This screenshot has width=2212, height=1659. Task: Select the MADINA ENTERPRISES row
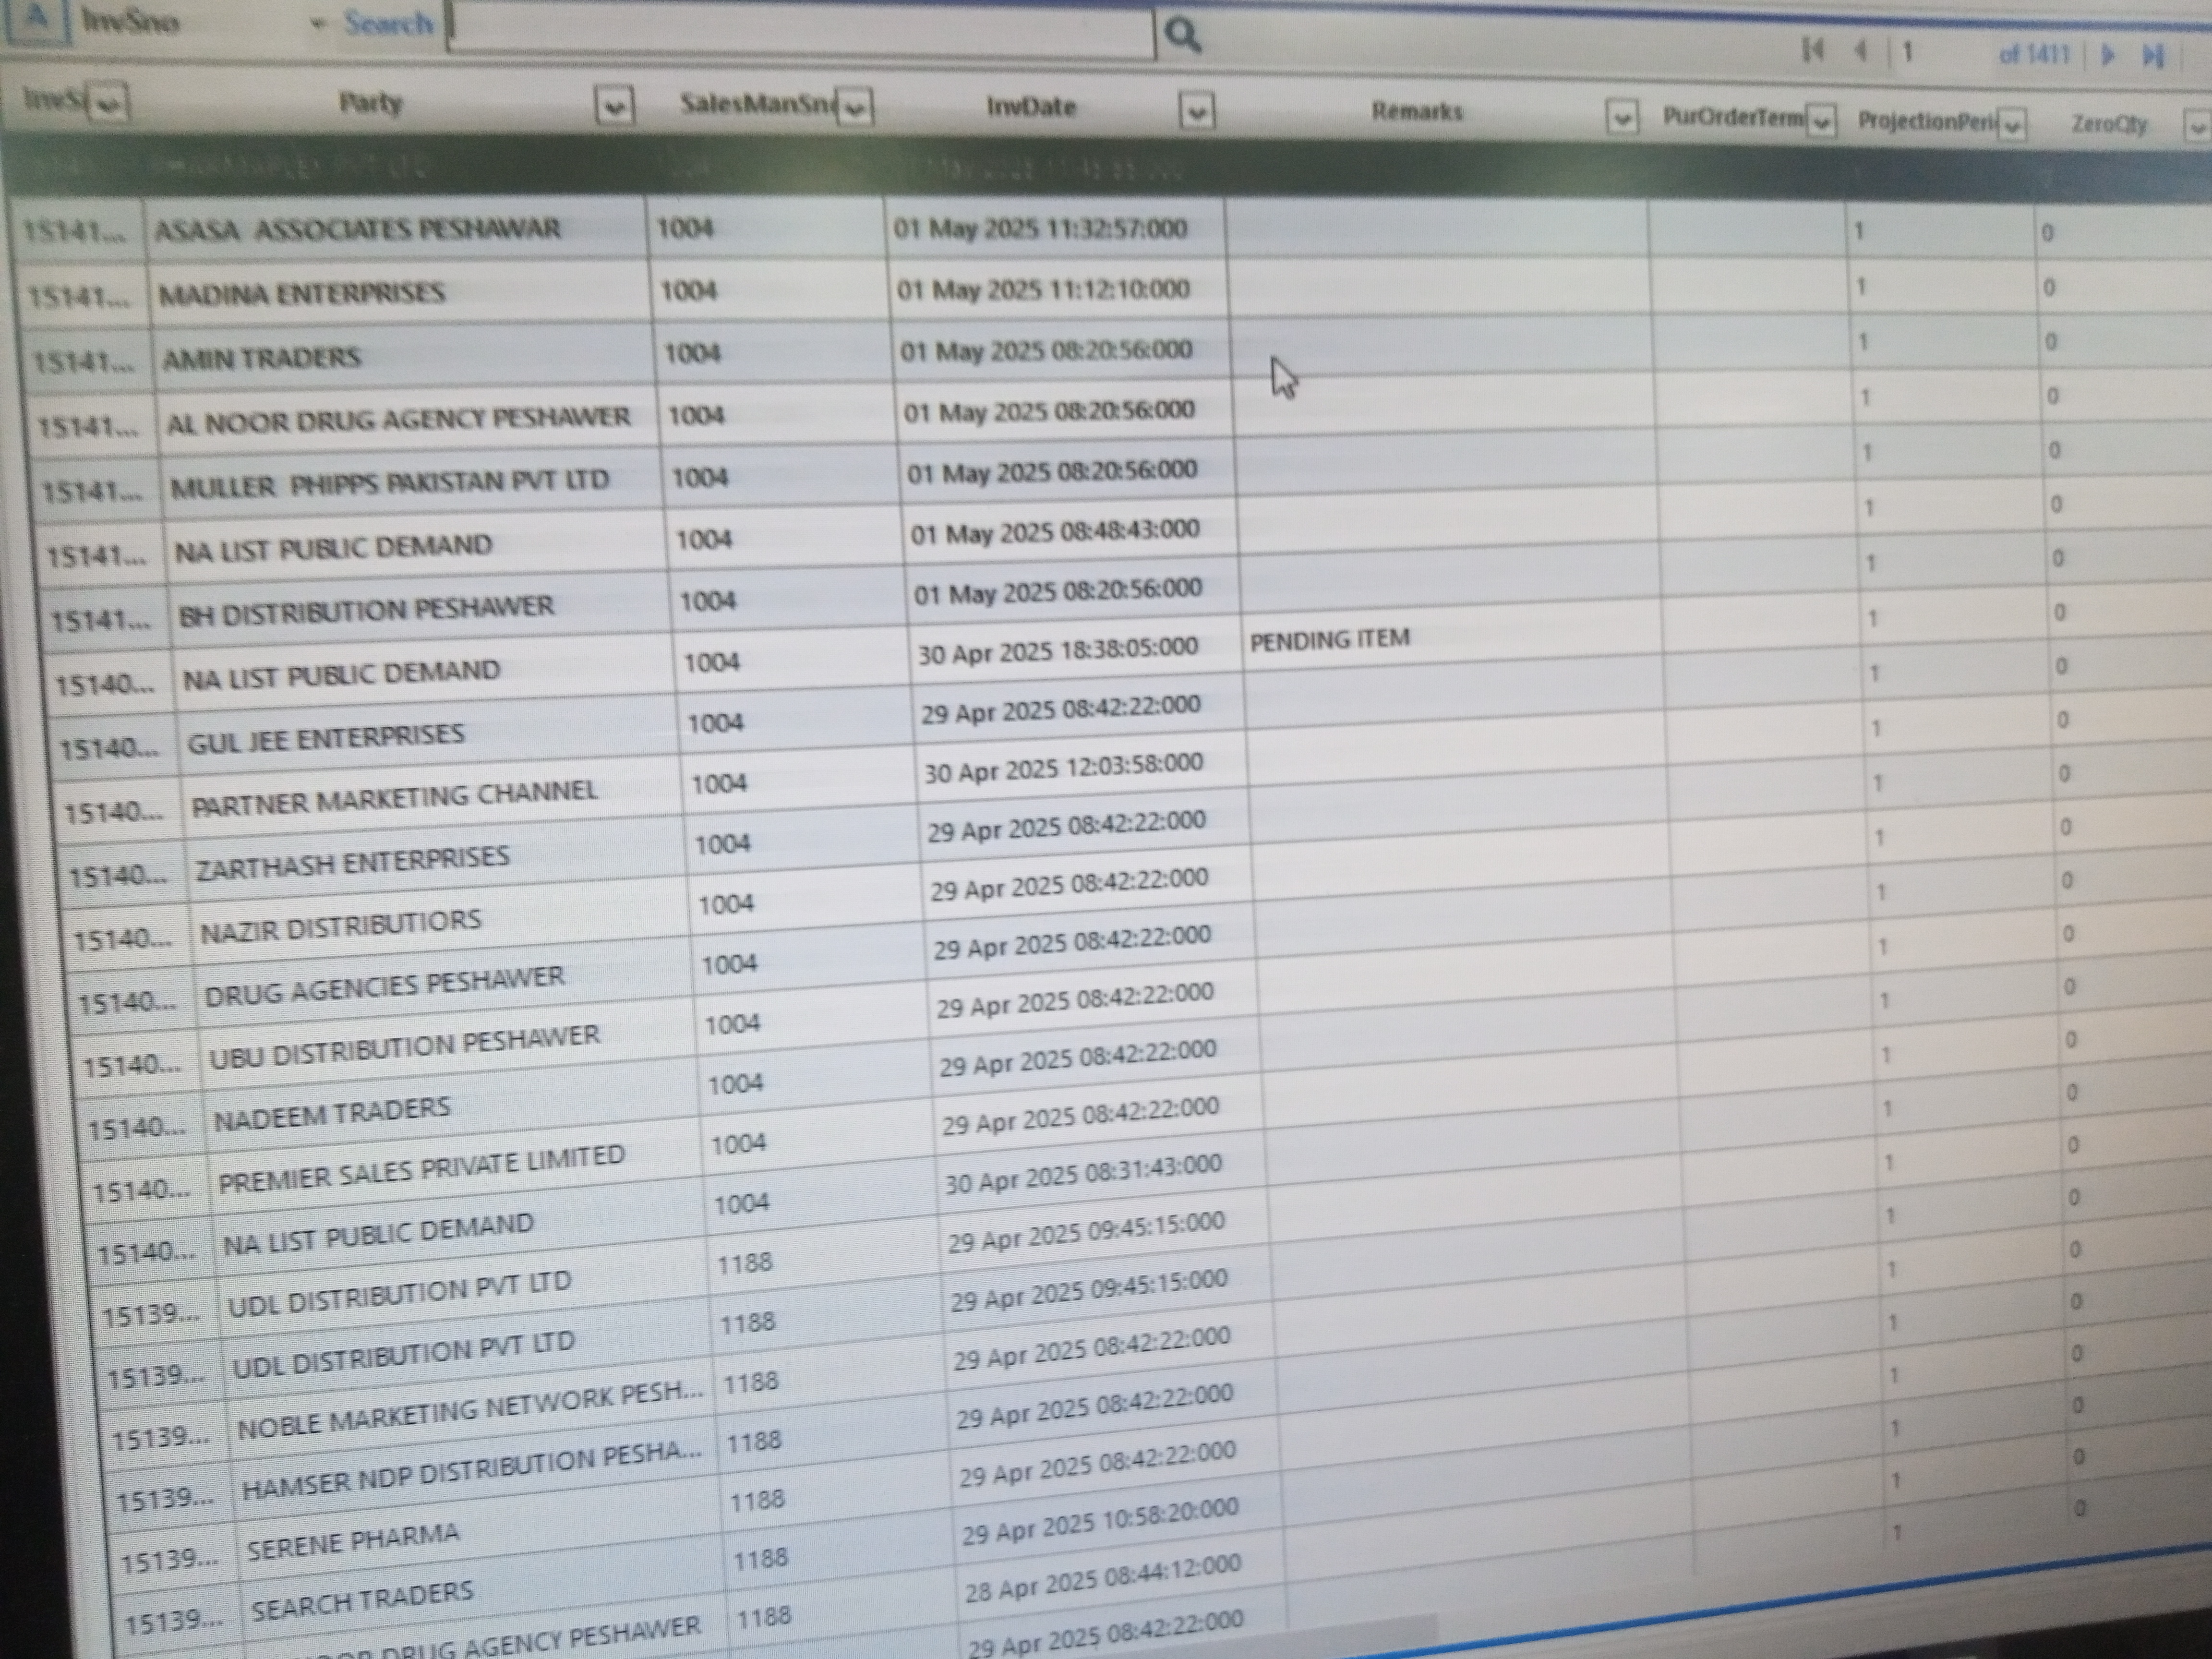point(302,293)
